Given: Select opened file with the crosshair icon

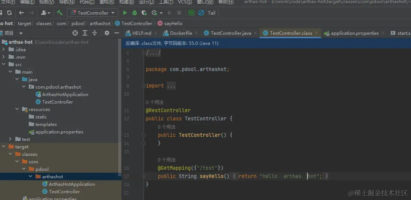Looking at the screenshot, I should tap(74, 33).
